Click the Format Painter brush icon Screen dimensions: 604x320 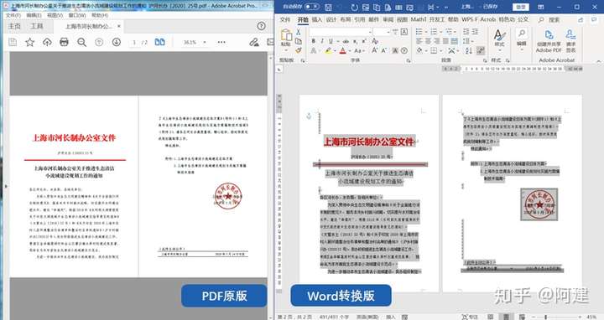pos(298,50)
